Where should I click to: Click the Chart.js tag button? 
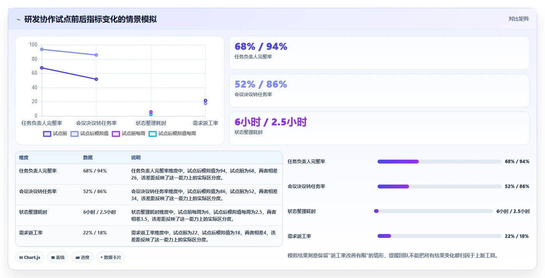pos(30,257)
